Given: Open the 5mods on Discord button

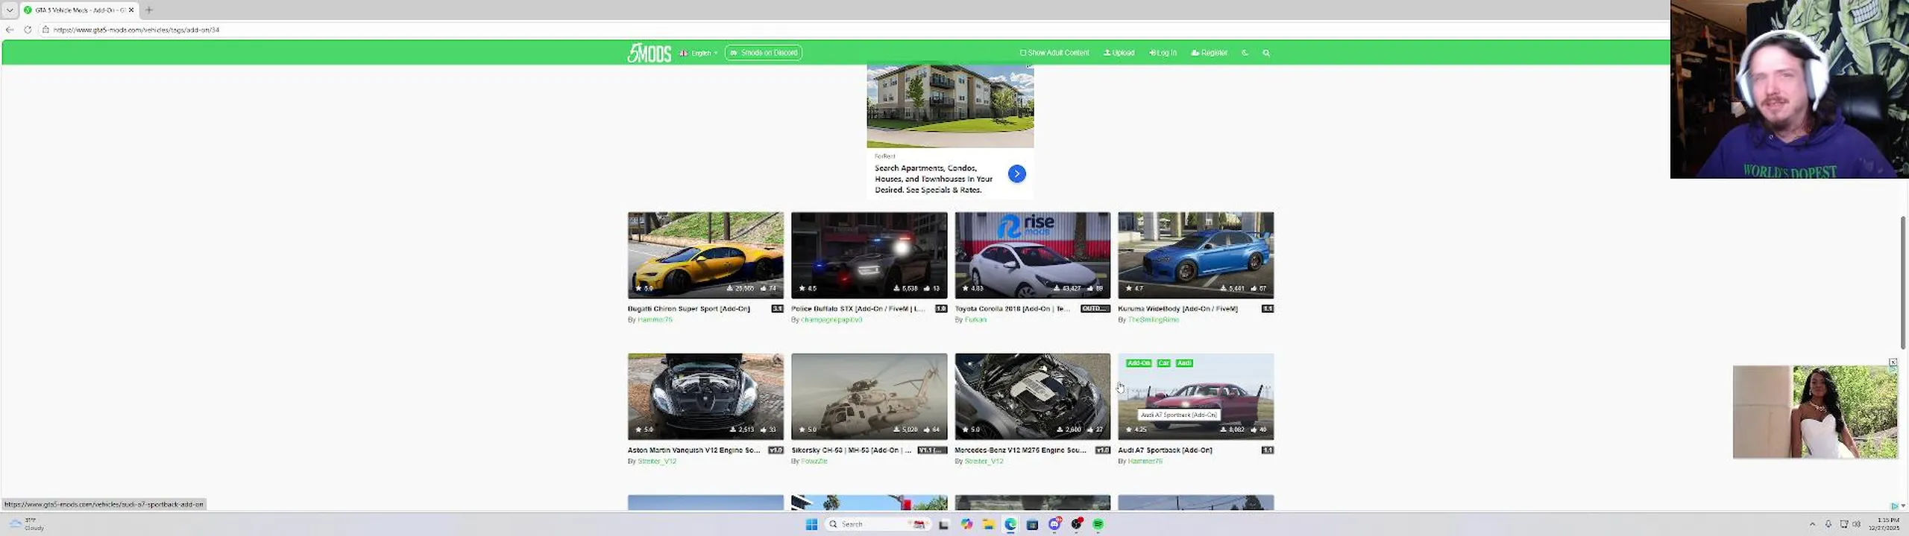Looking at the screenshot, I should [x=763, y=53].
